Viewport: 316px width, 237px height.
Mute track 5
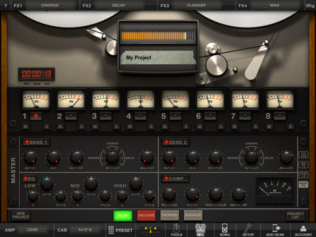165,126
